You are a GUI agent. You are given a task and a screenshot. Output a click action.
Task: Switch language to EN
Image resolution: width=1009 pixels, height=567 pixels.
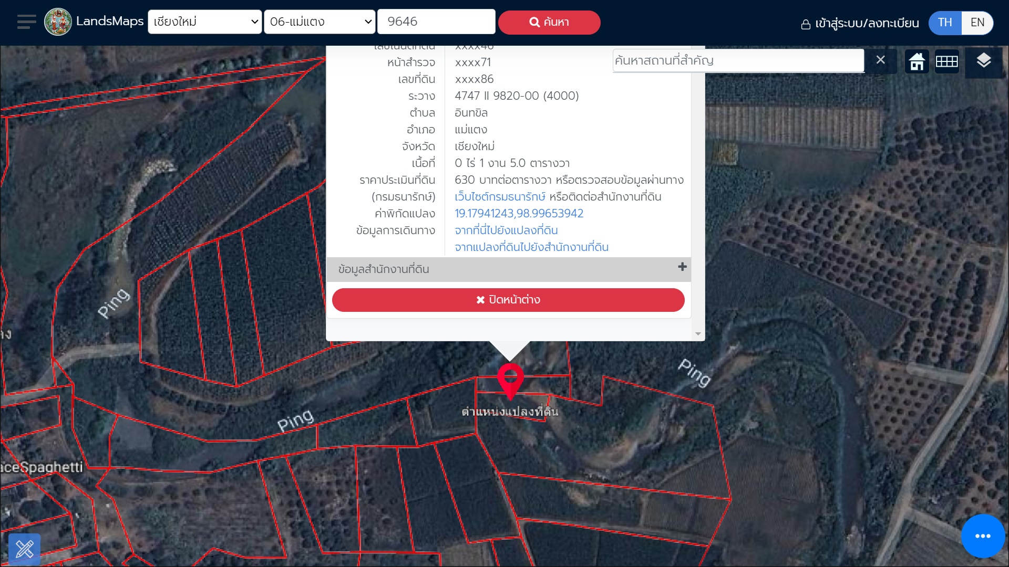tap(977, 23)
